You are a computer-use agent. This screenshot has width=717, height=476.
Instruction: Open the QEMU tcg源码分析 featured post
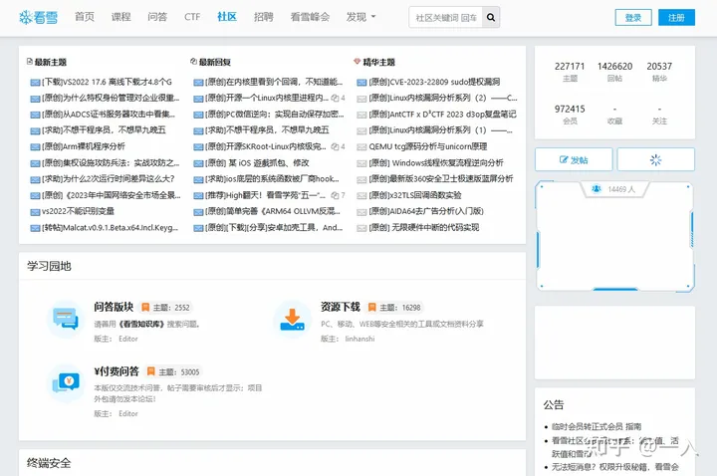point(427,146)
